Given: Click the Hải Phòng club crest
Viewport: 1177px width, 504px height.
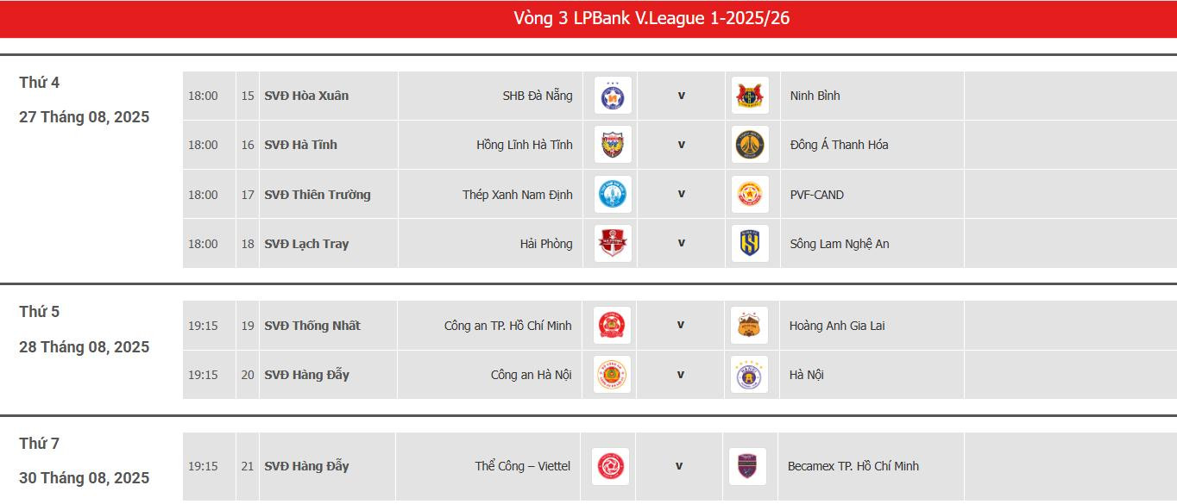Looking at the screenshot, I should tap(613, 244).
